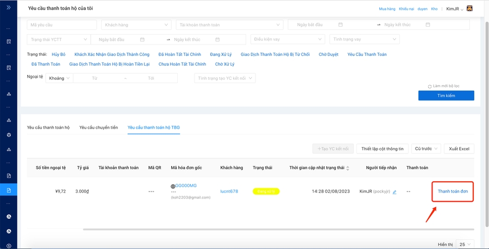Click the refresh icon beside Làm mới bộ lọc
489x249 pixels.
[430, 86]
